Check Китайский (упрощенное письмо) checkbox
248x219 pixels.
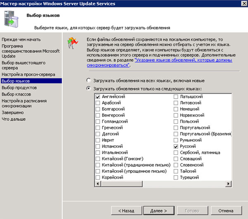[98, 171]
